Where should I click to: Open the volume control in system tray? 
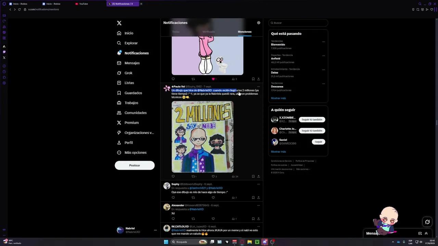(421, 242)
